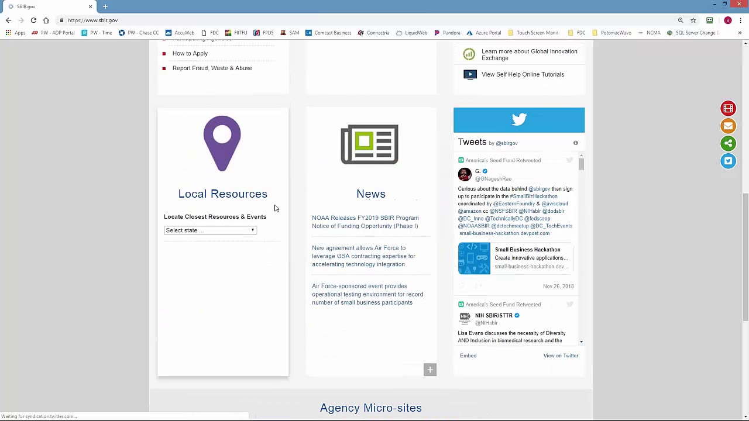Open the Apps bookmark shortcut
Image resolution: width=749 pixels, height=421 pixels.
[16, 33]
